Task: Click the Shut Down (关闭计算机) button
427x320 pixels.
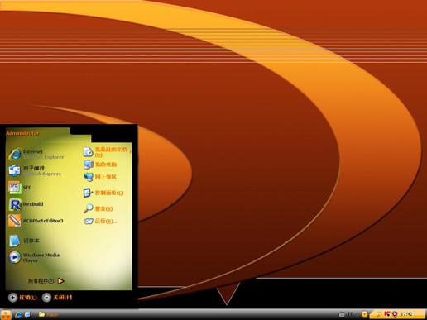Action: tap(57, 298)
